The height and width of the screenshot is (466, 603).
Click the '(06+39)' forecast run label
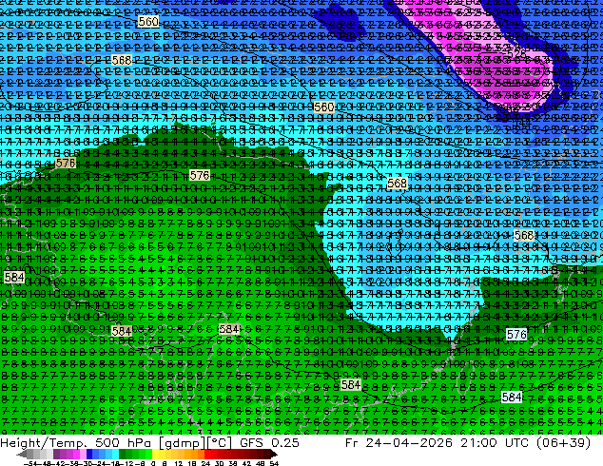coord(563,443)
